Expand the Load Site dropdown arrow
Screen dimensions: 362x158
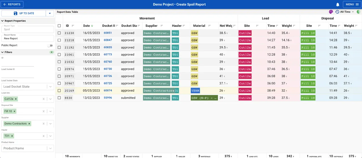(x=50, y=99)
